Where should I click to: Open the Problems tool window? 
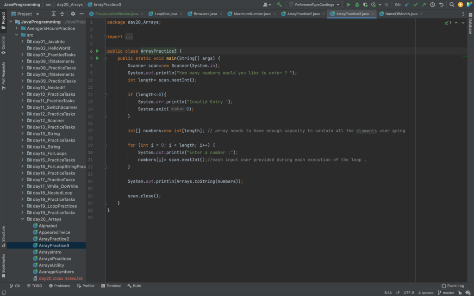(x=59, y=286)
